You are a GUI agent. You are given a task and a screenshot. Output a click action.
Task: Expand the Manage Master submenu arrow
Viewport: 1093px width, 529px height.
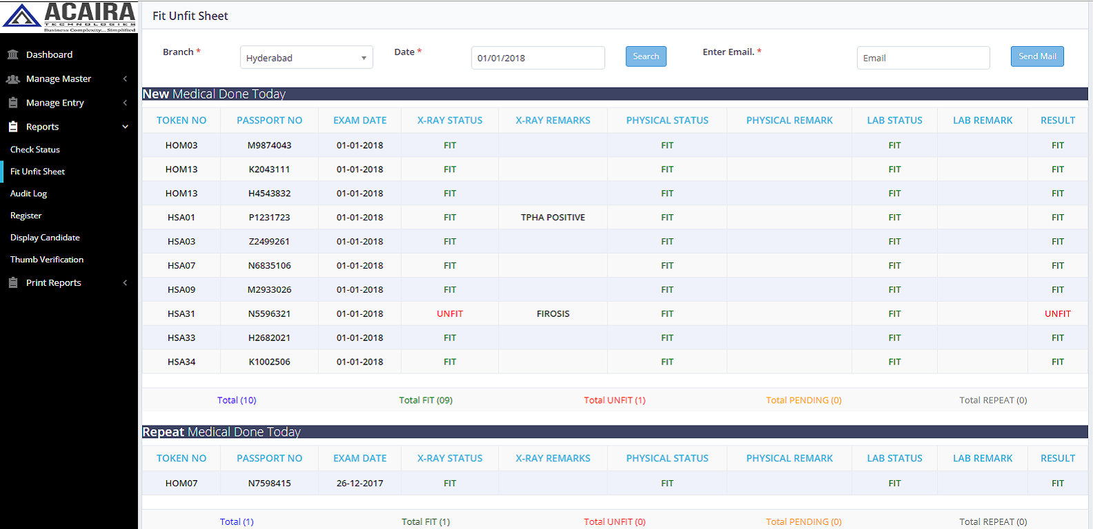click(x=125, y=79)
